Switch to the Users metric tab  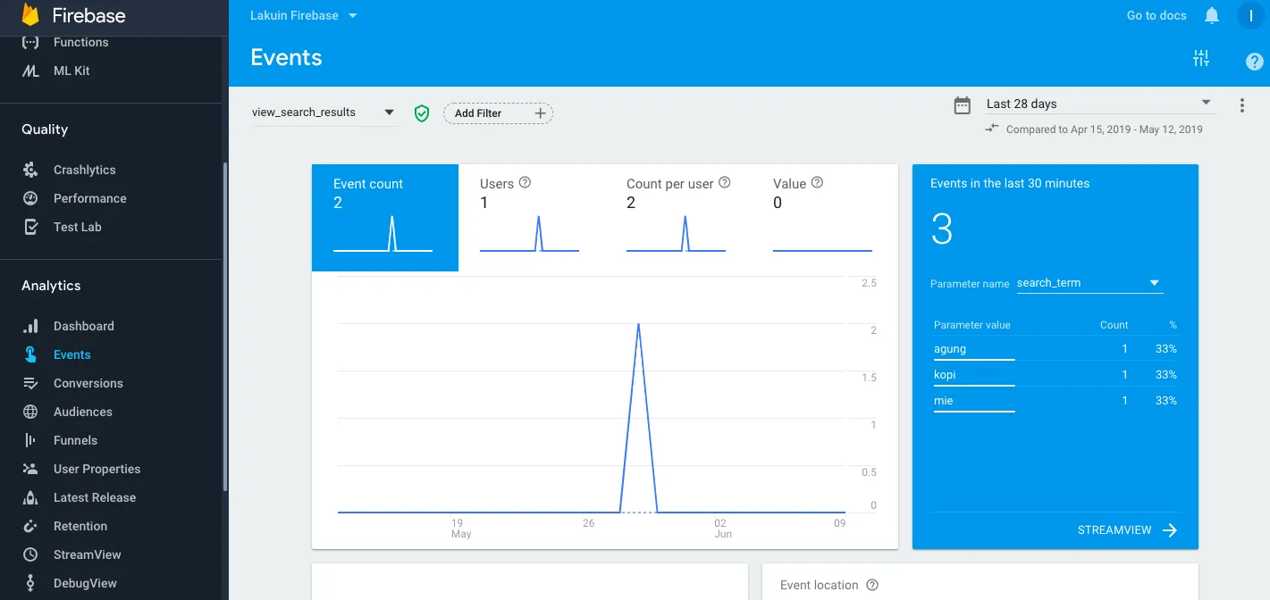532,218
